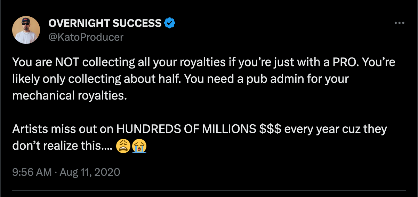Viewport: 418px width, 197px height.
Task: Click the loudly crying face emoji
Action: (x=139, y=146)
